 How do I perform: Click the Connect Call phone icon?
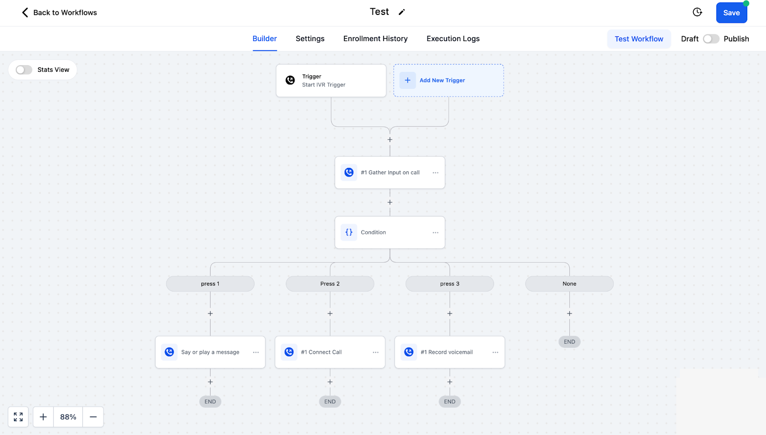[289, 352]
